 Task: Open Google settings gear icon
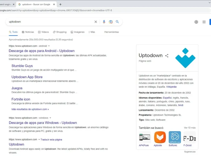(196, 22)
